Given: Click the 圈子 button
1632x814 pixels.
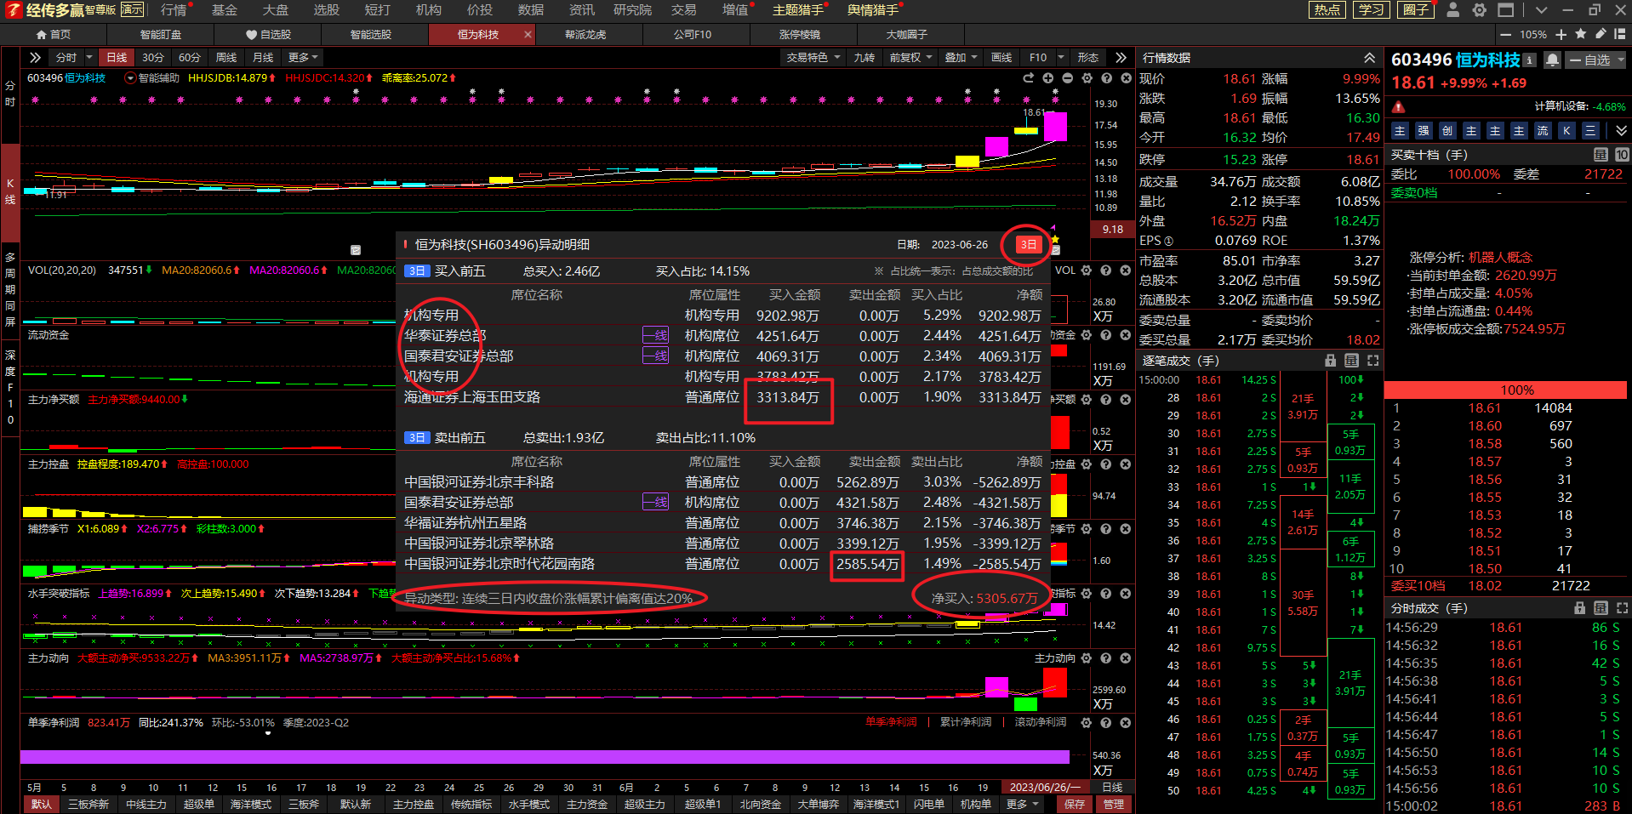Looking at the screenshot, I should [1416, 10].
